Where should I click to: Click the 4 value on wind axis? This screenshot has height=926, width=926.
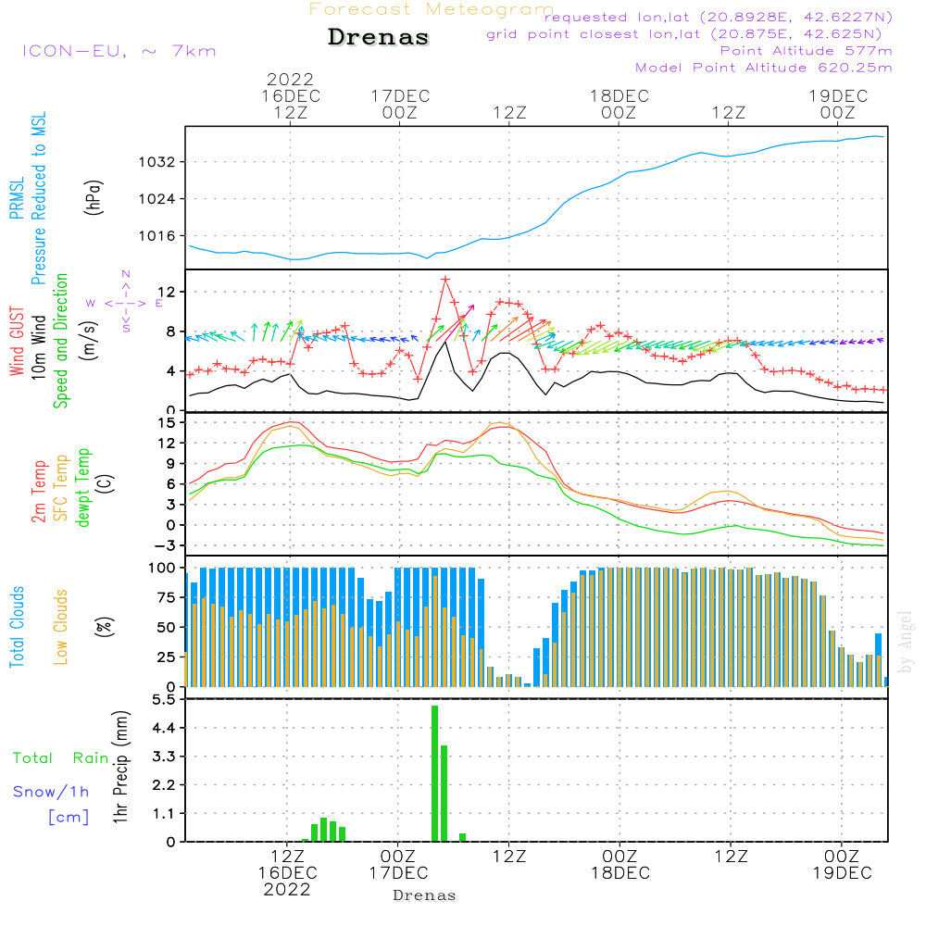(x=170, y=371)
